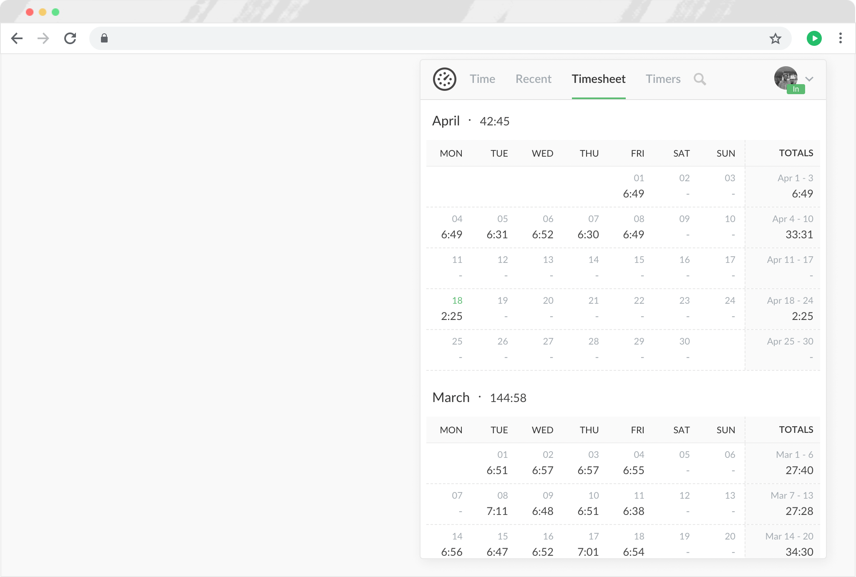Select the Apr 4 - 10 weekly total
The image size is (856, 577).
point(799,234)
